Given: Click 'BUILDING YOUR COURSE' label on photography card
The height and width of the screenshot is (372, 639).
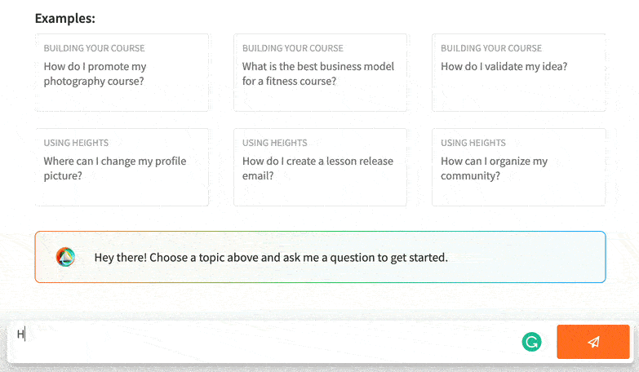Looking at the screenshot, I should 94,48.
